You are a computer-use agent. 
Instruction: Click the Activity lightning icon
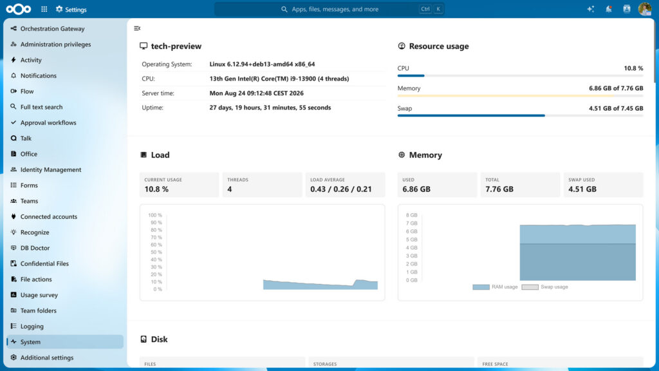pyautogui.click(x=14, y=60)
